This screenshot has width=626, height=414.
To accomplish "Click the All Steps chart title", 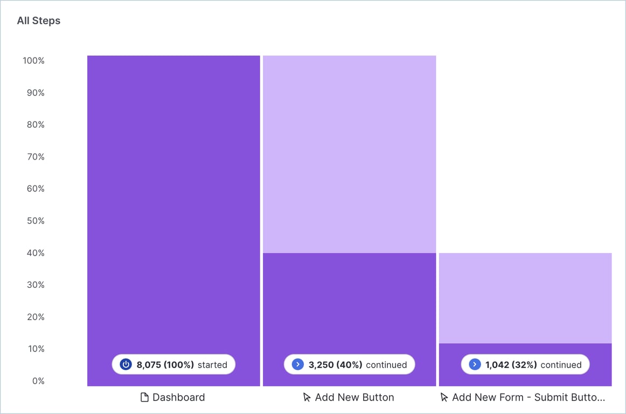I will [39, 21].
